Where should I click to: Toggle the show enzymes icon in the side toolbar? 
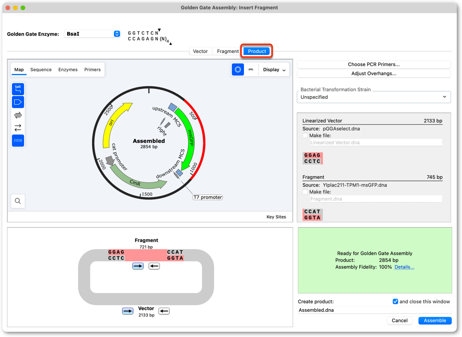point(18,89)
